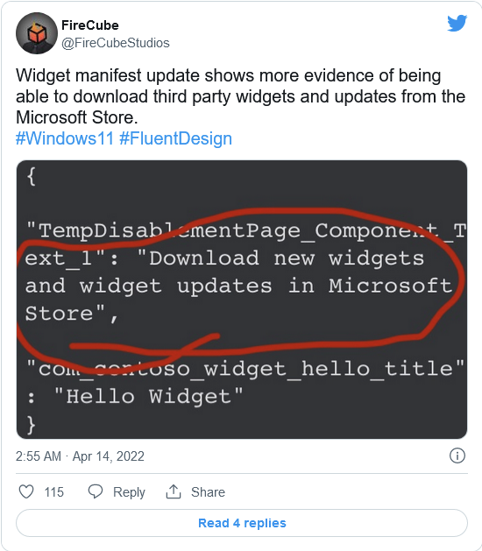Click the FireCube profile avatar
Screen dimensions: 482x551
[x=37, y=33]
